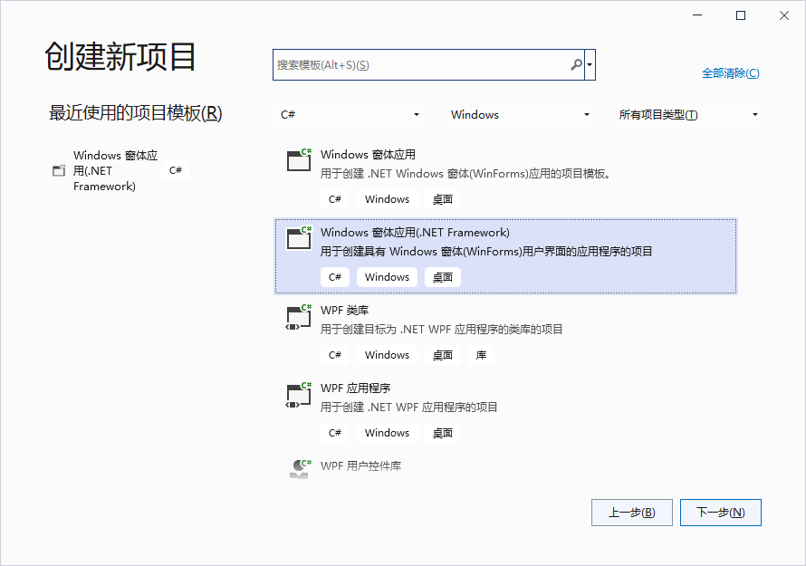Open the C# language dropdown
Viewport: 806px width, 566px height.
(349, 114)
